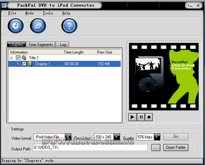Open the Help menu
Viewport: 205px width, 165px height.
pyautogui.click(x=66, y=13)
